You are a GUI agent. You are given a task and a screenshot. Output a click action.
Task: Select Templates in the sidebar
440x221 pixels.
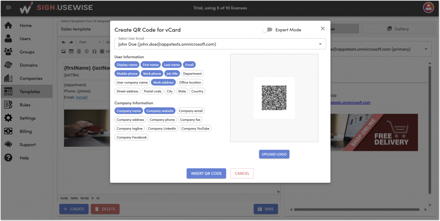click(x=26, y=92)
